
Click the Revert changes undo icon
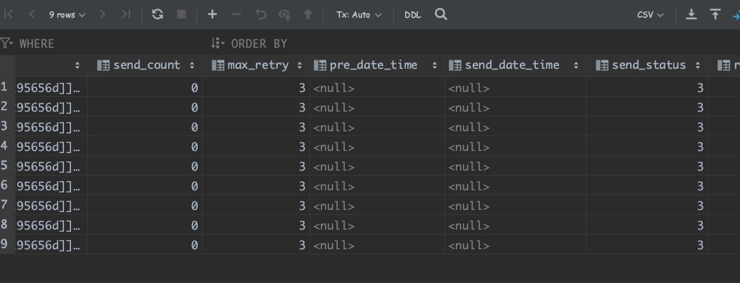(260, 14)
